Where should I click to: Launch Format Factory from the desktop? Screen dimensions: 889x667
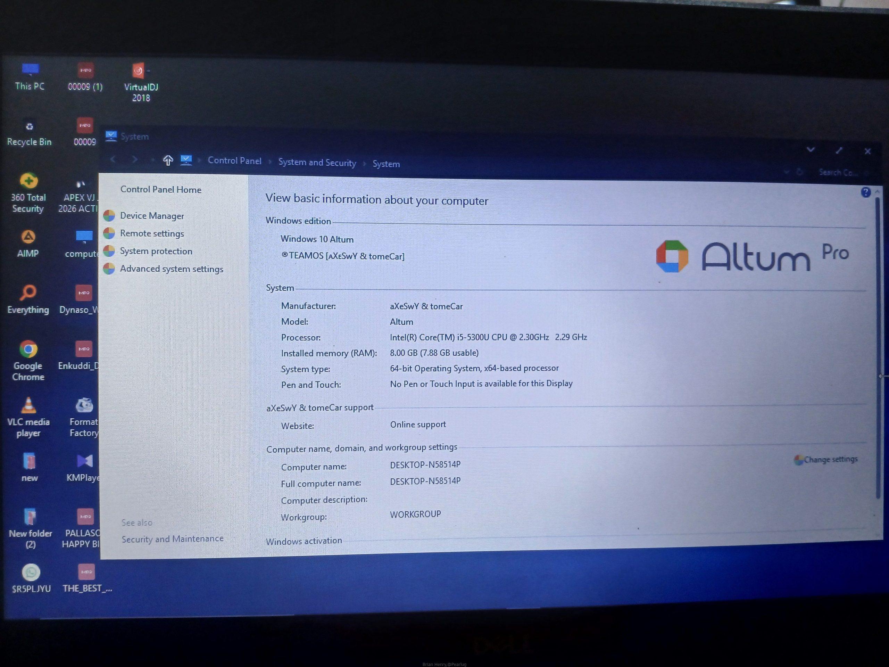[84, 417]
